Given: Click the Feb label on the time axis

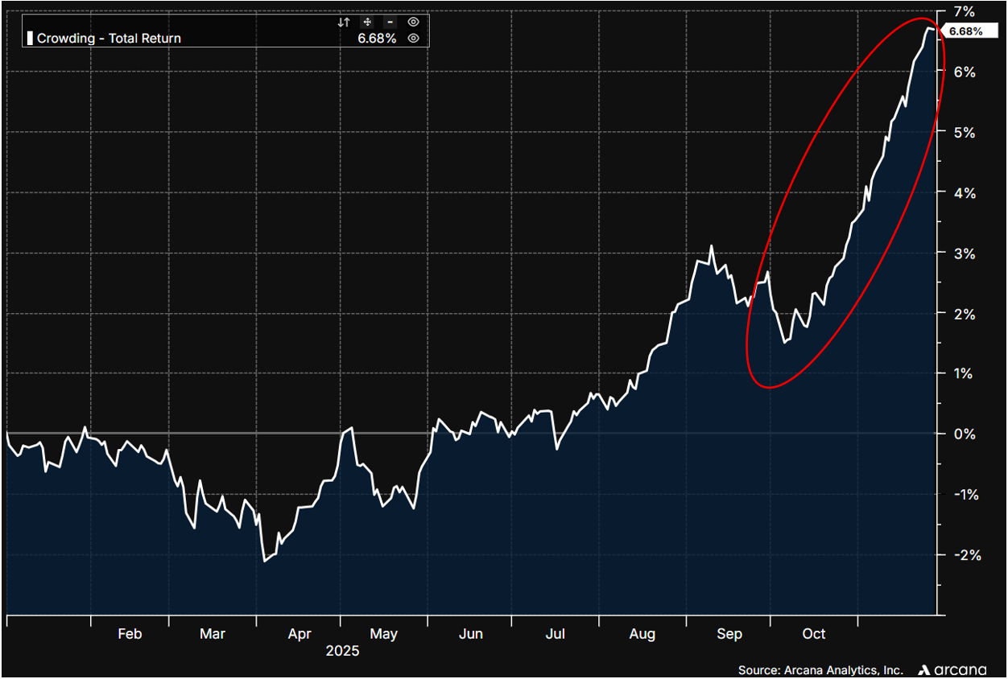Looking at the screenshot, I should coord(130,634).
